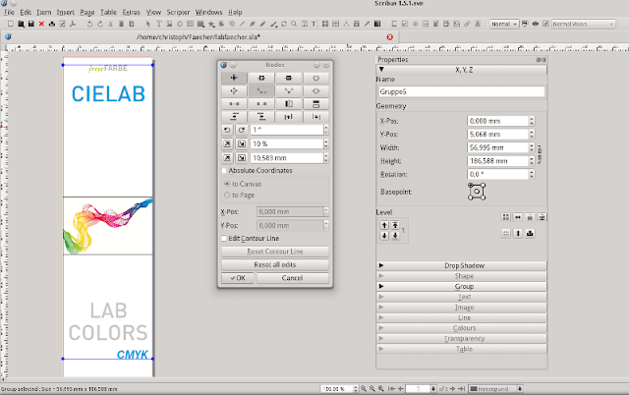Select the to Canvas radio button
This screenshot has width=629, height=395.
[227, 184]
